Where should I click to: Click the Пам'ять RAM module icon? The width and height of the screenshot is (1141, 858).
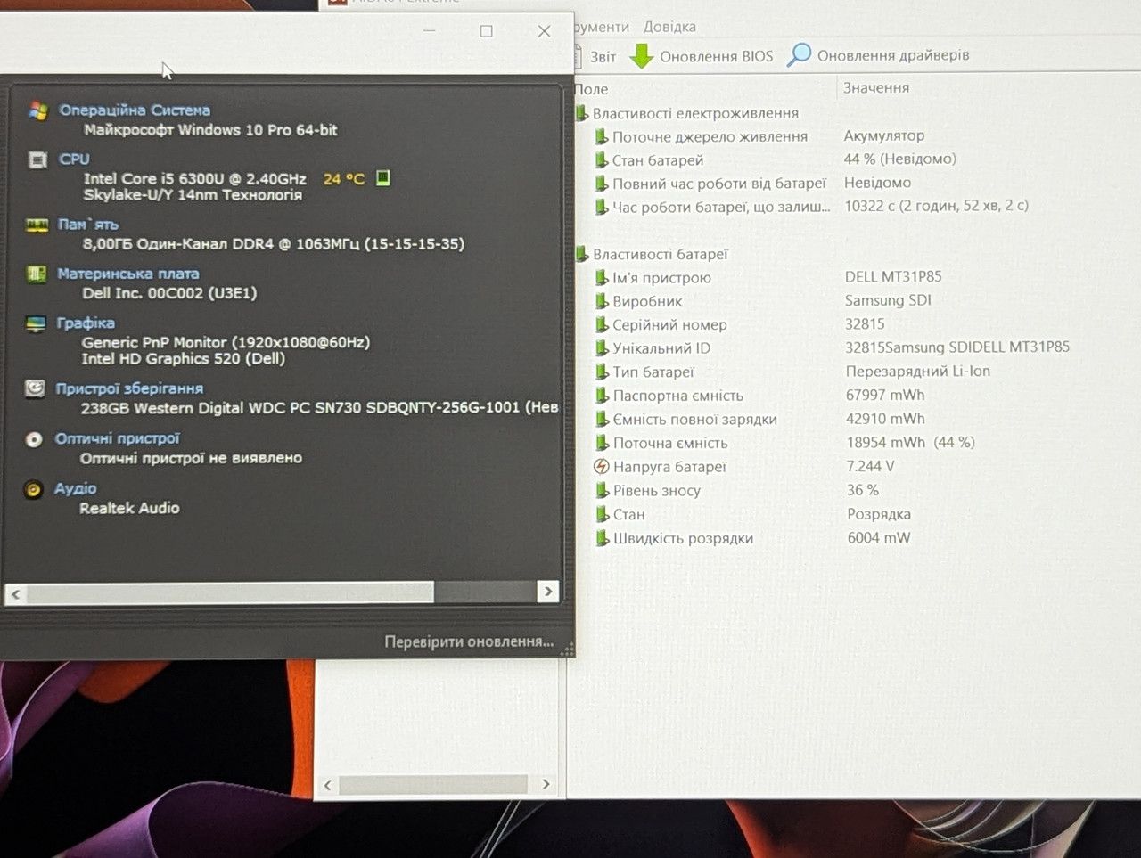point(37,225)
